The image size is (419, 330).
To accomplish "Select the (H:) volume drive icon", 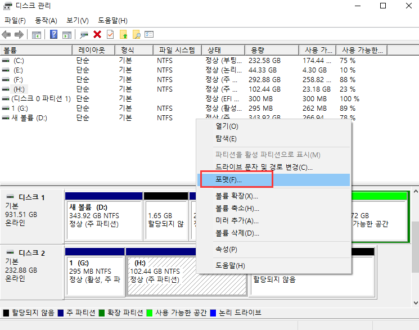I will pos(6,89).
